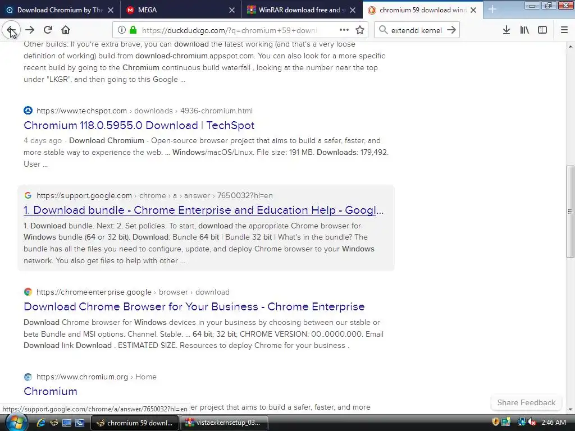The height and width of the screenshot is (431, 575).
Task: Open the Chromium result title link
Action: point(50,391)
